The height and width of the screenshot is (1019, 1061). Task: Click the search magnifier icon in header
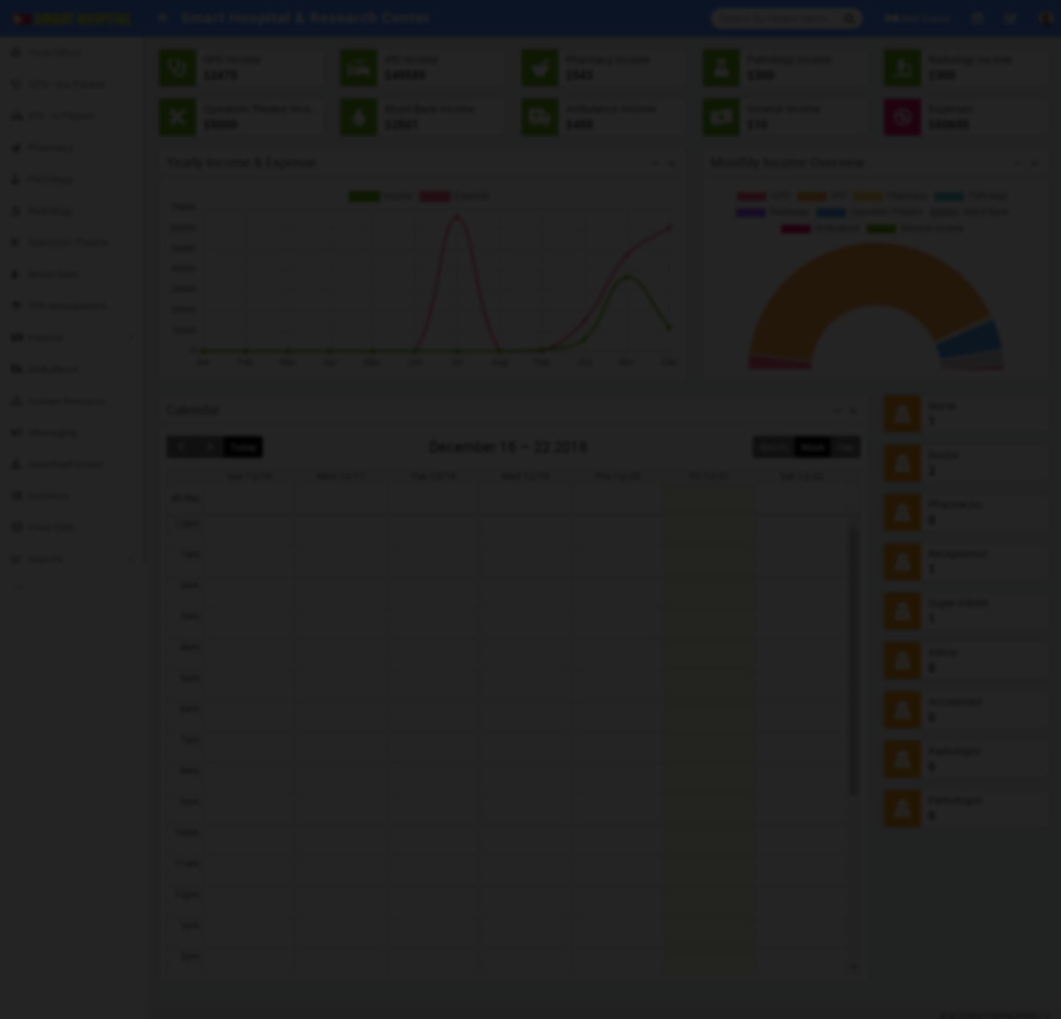[x=850, y=18]
